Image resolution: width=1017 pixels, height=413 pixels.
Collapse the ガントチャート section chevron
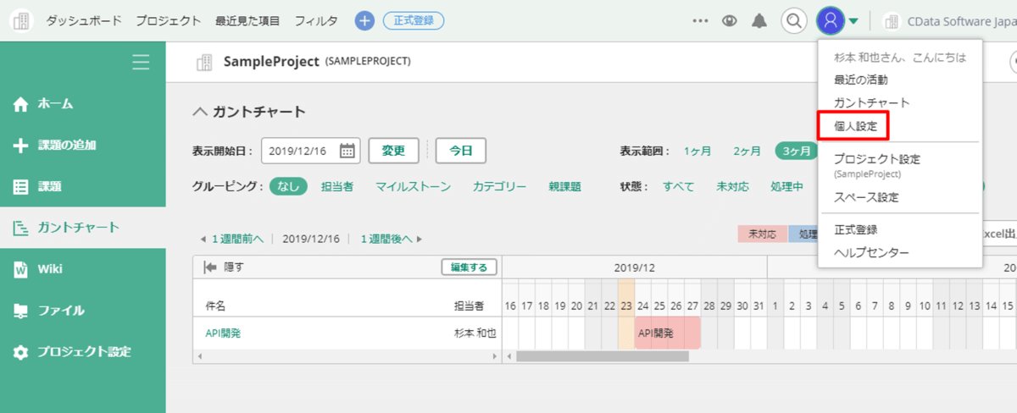pyautogui.click(x=200, y=112)
